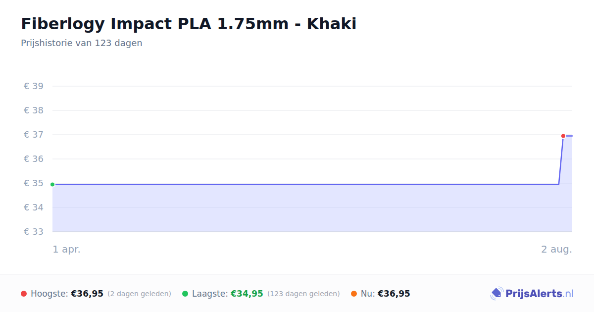The height and width of the screenshot is (312, 594).
Task: Click the green dot next to Laagste
Action: [185, 294]
